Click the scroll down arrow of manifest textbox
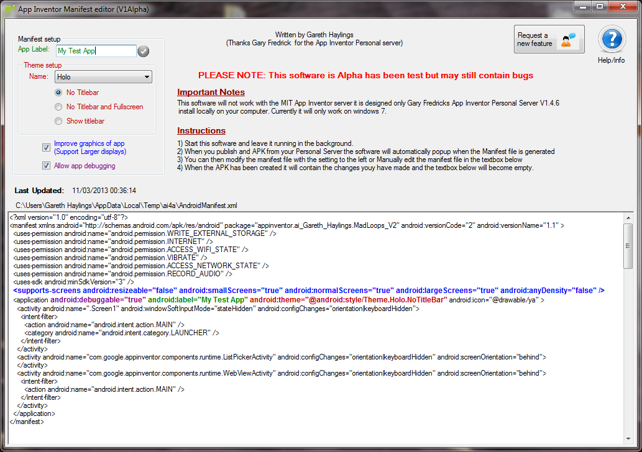Viewport: 642px width, 452px height. pyautogui.click(x=628, y=439)
